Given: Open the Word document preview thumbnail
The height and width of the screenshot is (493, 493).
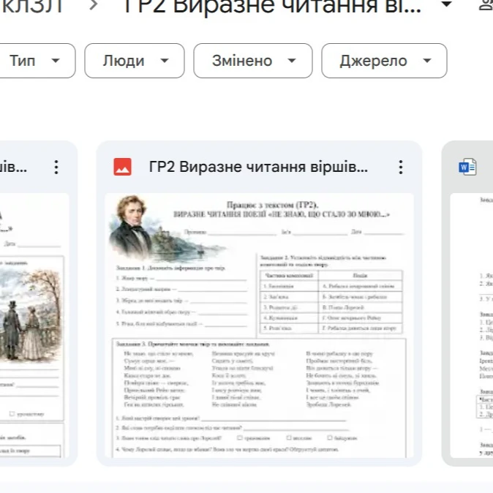Looking at the screenshot, I should pos(472,325).
